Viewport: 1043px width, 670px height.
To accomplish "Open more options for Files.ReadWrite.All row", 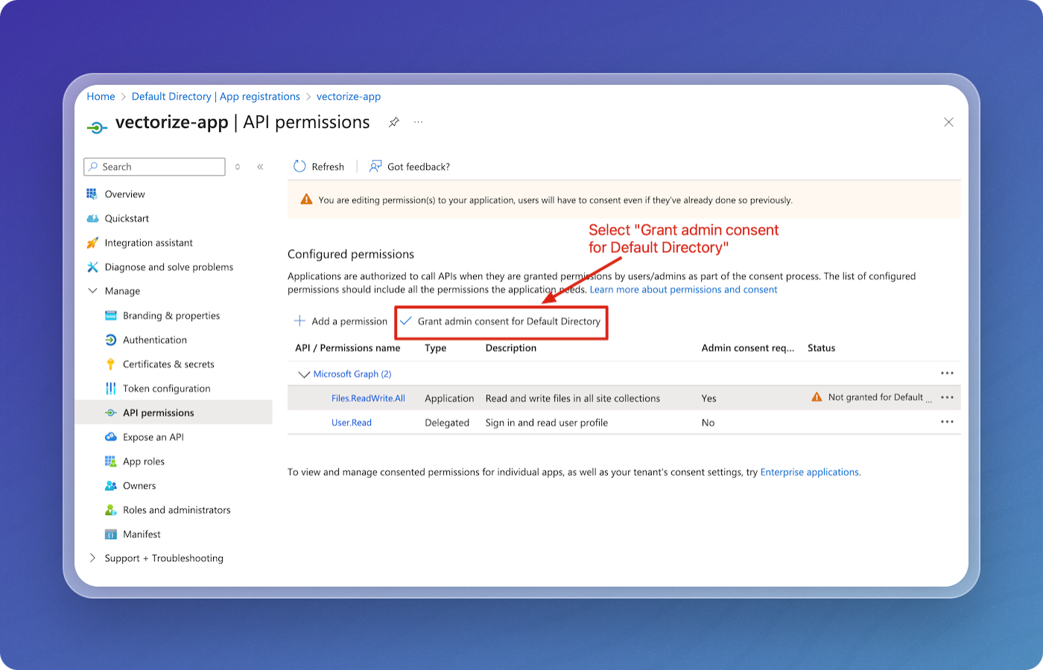I will 947,398.
